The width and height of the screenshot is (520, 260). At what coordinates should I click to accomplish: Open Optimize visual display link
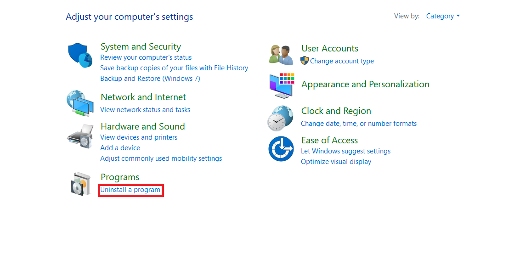tap(336, 162)
